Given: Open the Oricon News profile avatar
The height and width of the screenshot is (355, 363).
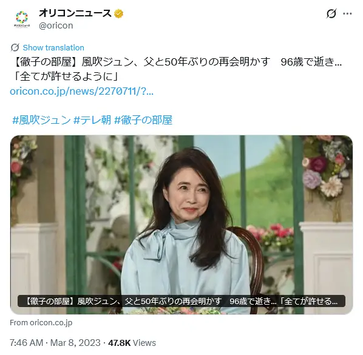Looking at the screenshot, I should [x=22, y=19].
